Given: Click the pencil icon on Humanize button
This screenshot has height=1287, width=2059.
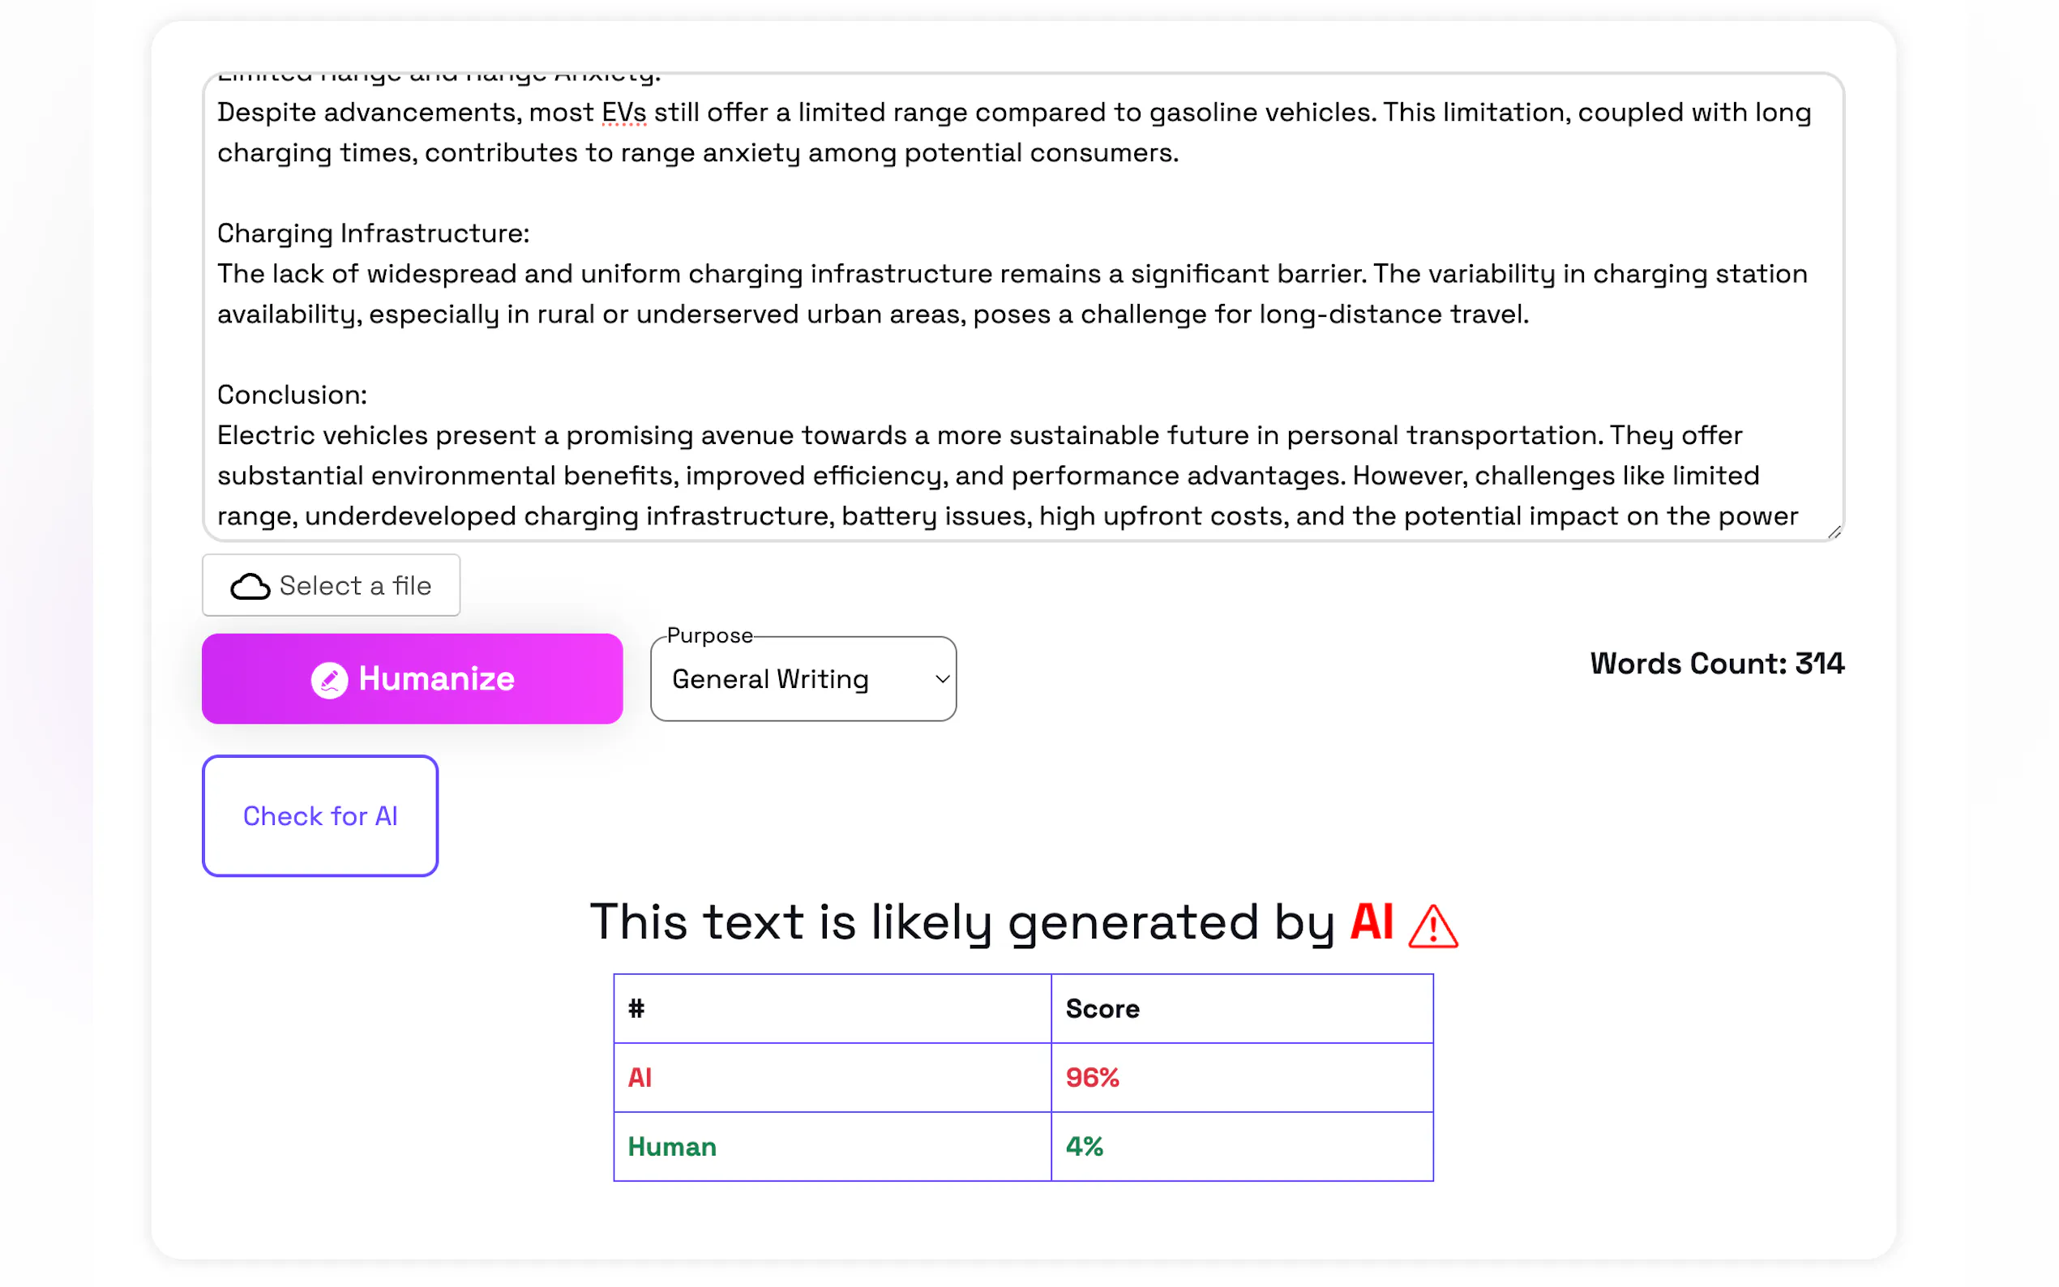Looking at the screenshot, I should point(329,680).
